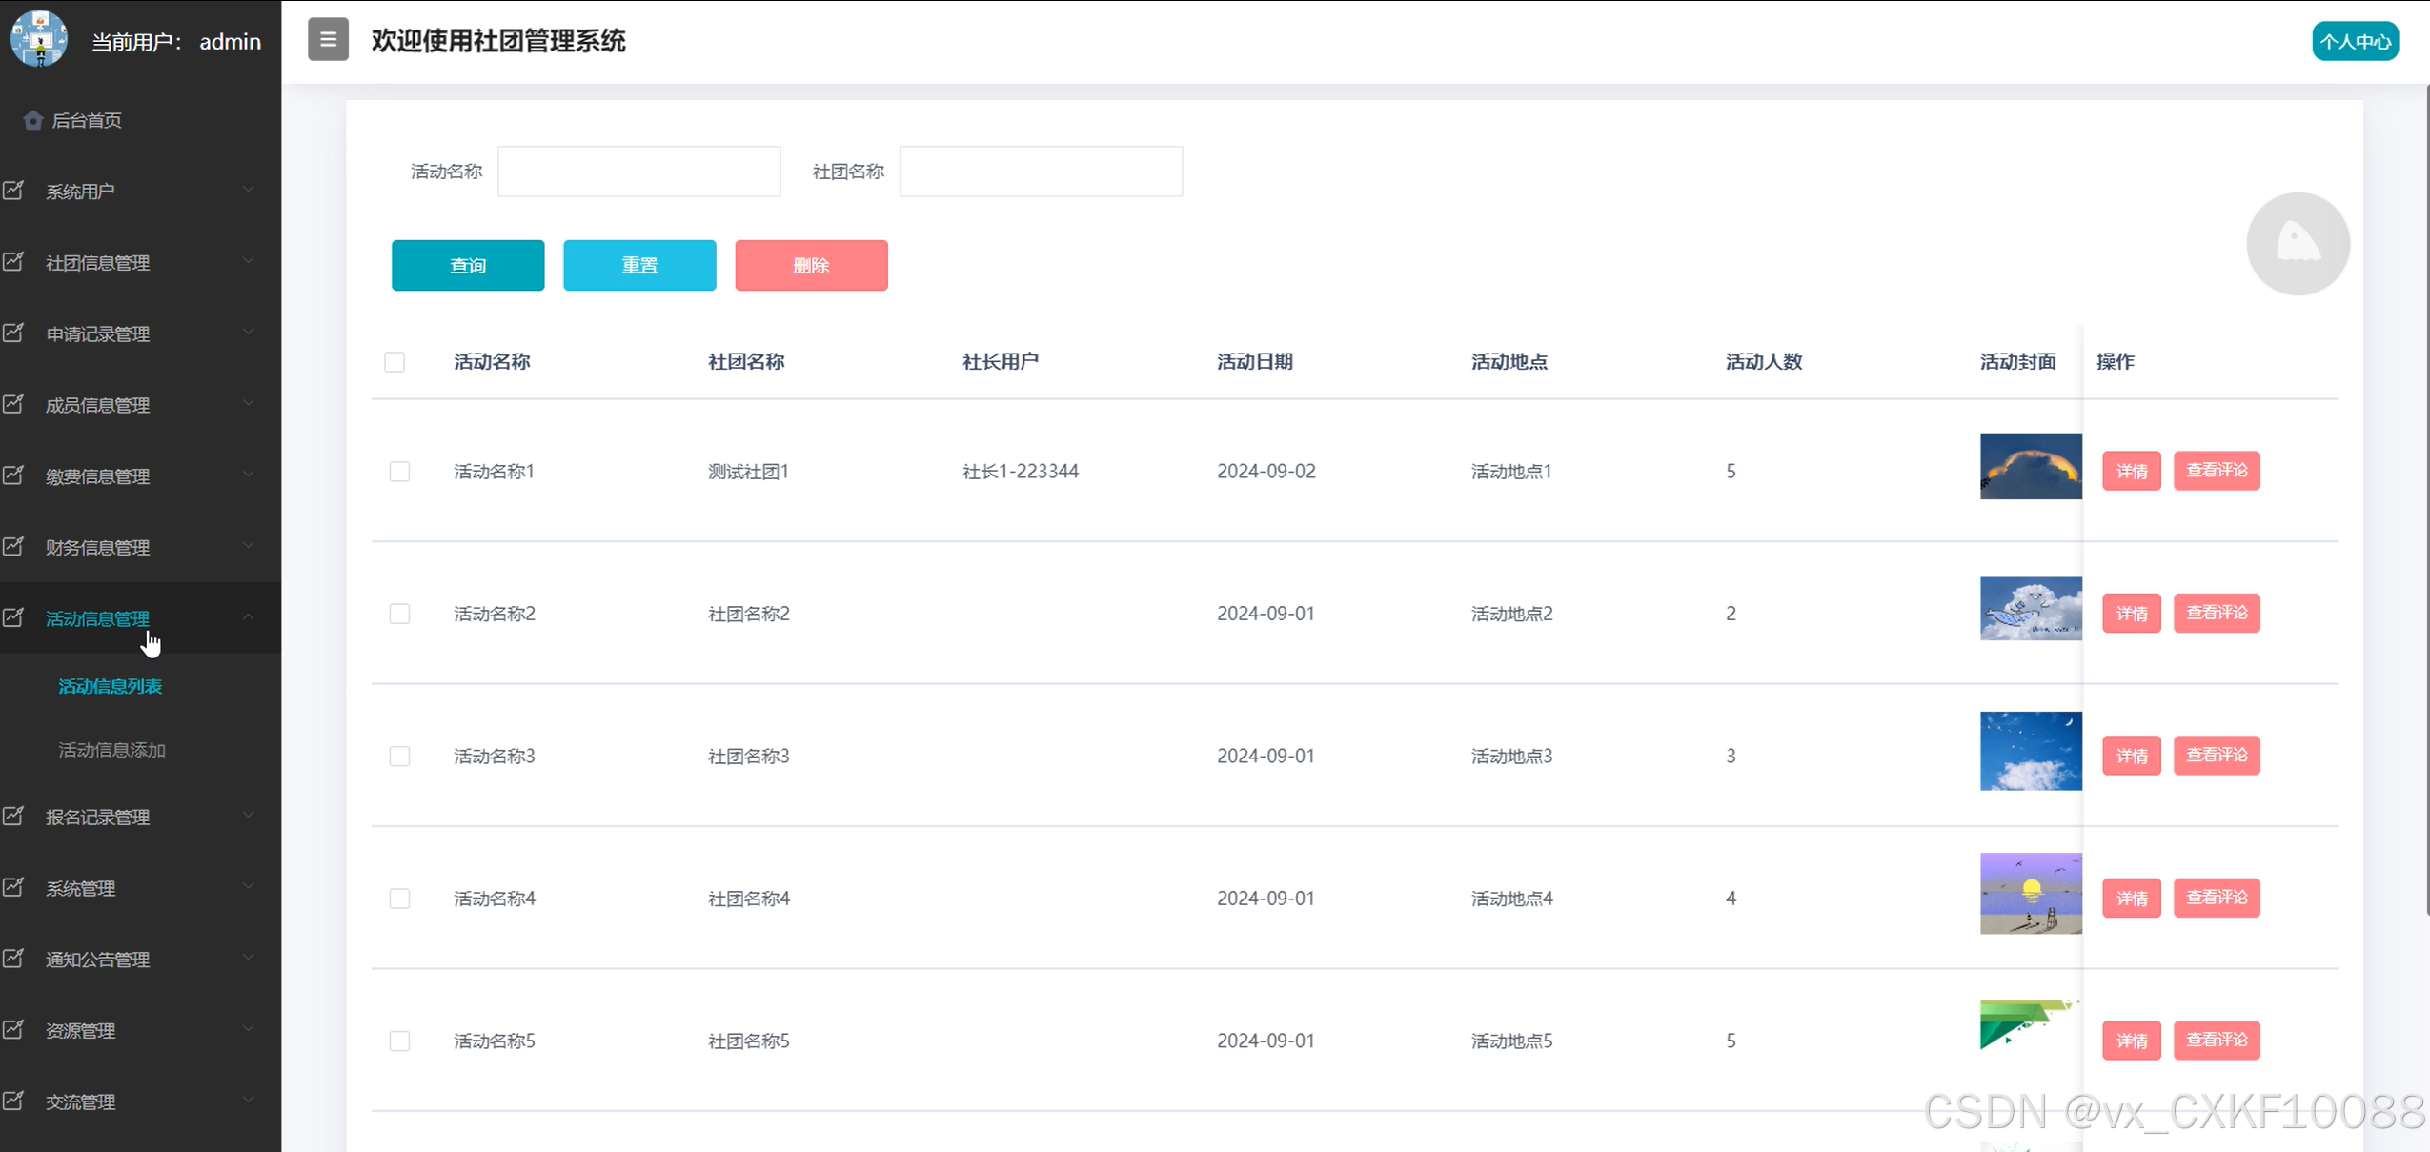Expand the 申请记录管理 menu chevron
2430x1152 pixels.
pyautogui.click(x=248, y=333)
